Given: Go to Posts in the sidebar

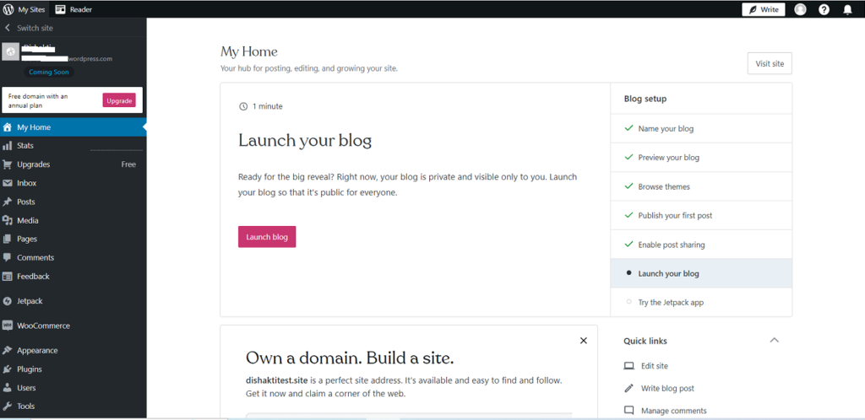Looking at the screenshot, I should click(x=26, y=202).
